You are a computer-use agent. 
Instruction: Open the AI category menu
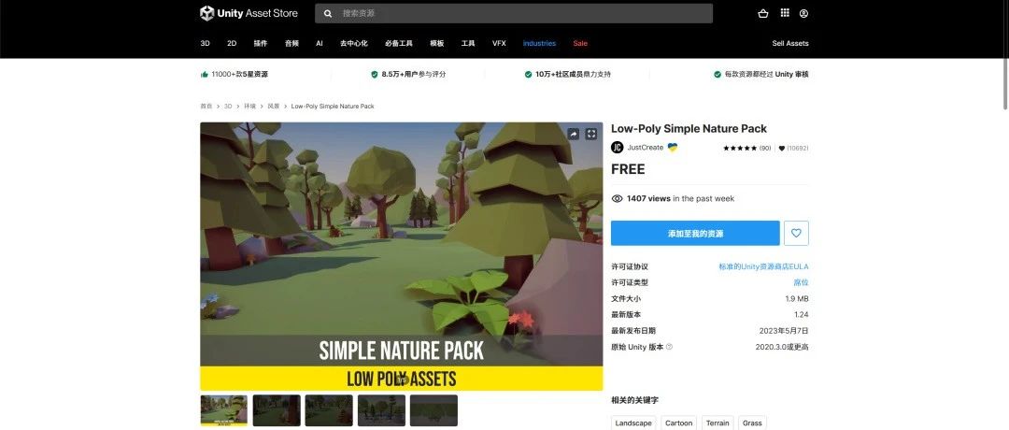pyautogui.click(x=320, y=43)
